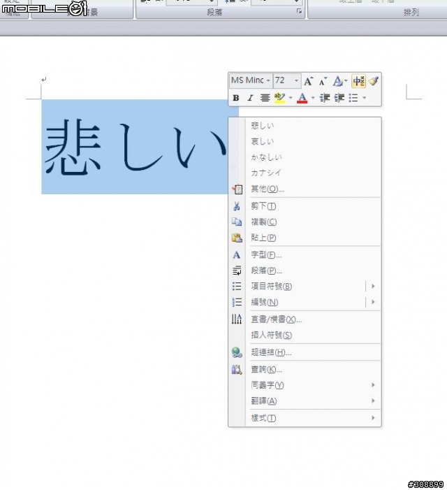Click the Increase Indent icon

point(339,98)
